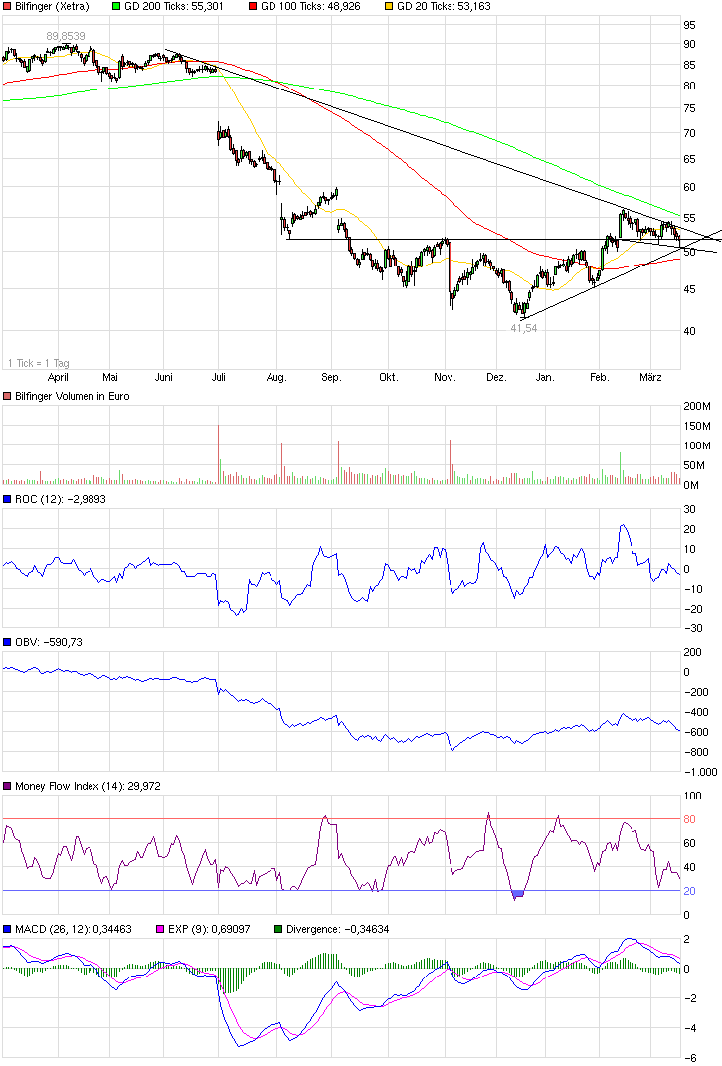Click the yellow GD 20 legend swatch
Screen dimensions: 722x1066
click(389, 6)
